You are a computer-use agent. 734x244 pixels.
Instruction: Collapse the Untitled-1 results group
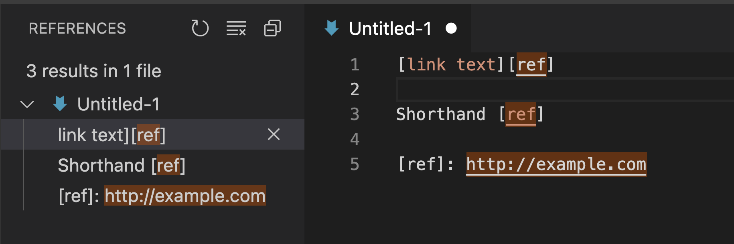pos(26,104)
